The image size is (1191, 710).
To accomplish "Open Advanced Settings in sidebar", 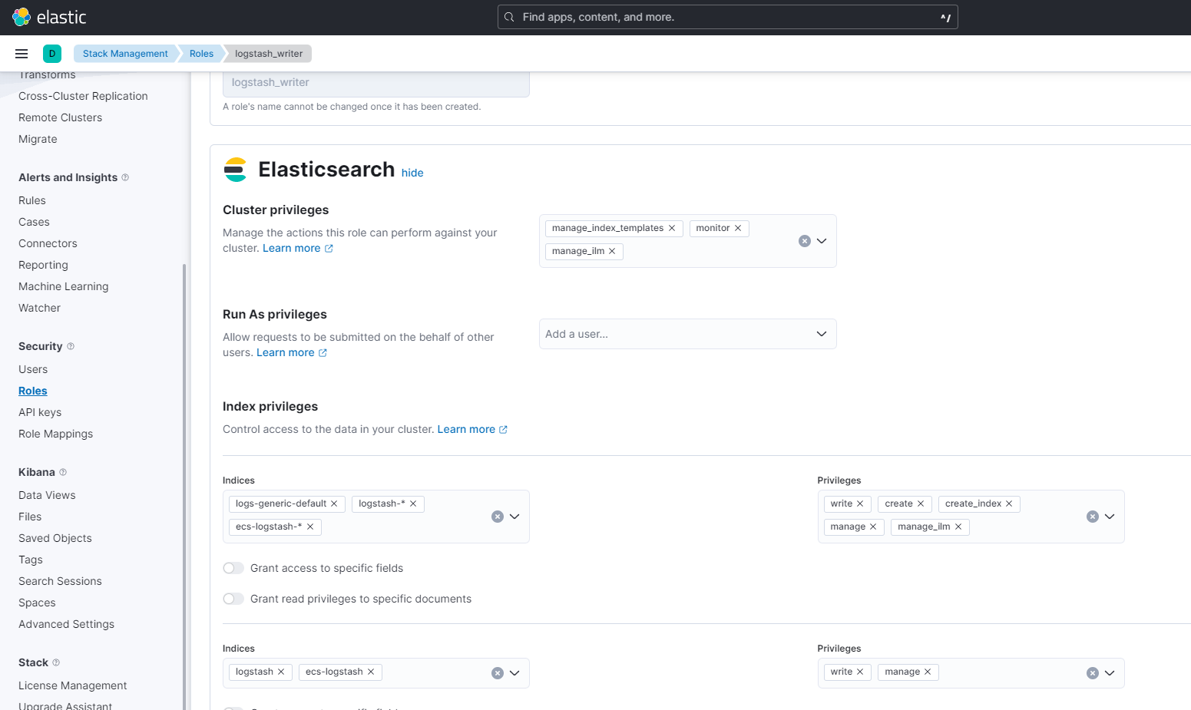I will point(66,624).
